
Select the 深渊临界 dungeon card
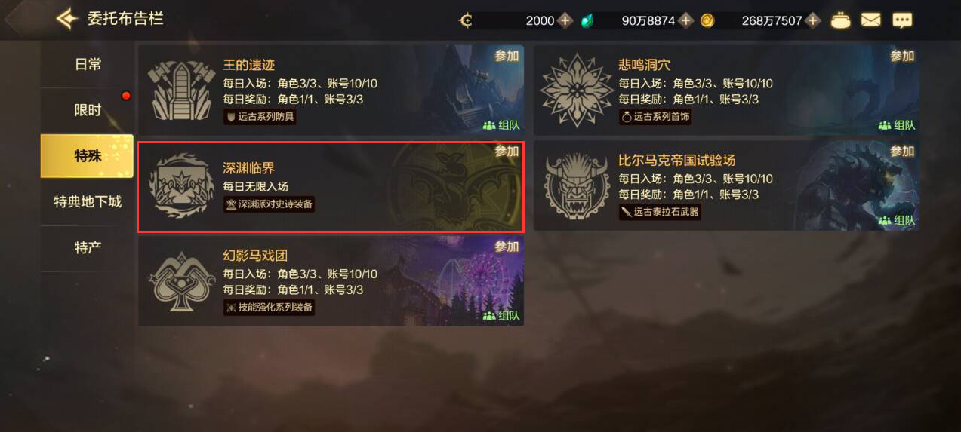pyautogui.click(x=331, y=185)
